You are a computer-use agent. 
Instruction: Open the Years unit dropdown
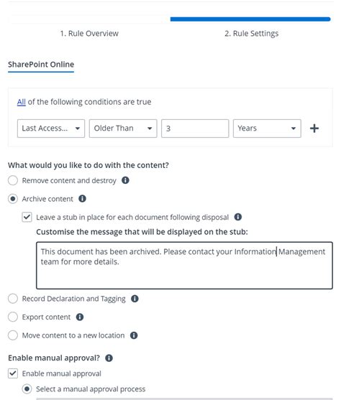click(x=267, y=129)
